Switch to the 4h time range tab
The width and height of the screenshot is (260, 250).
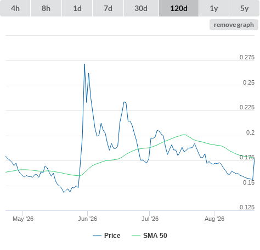15,8
